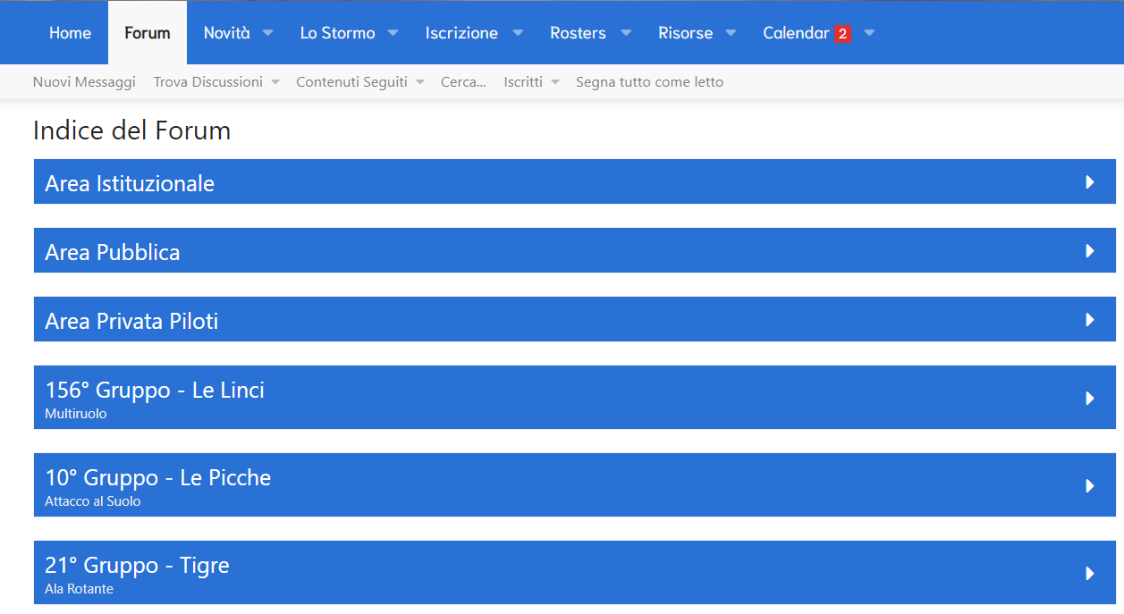This screenshot has height=614, width=1124.
Task: Open the Iscritti members link
Action: click(x=523, y=82)
